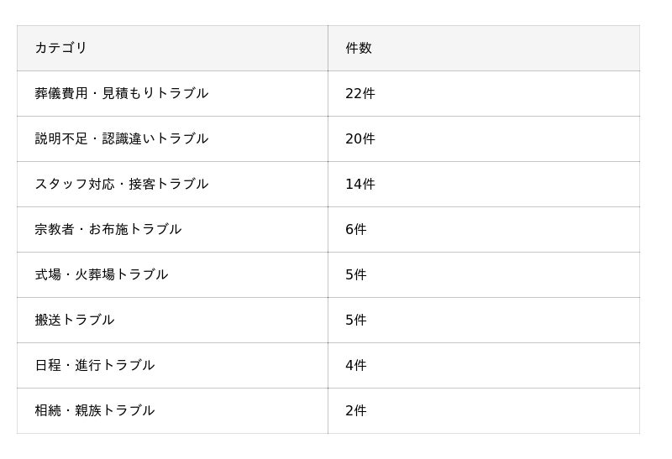Click the 件数 column header
Screen dimensions: 672x459
pyautogui.click(x=359, y=48)
